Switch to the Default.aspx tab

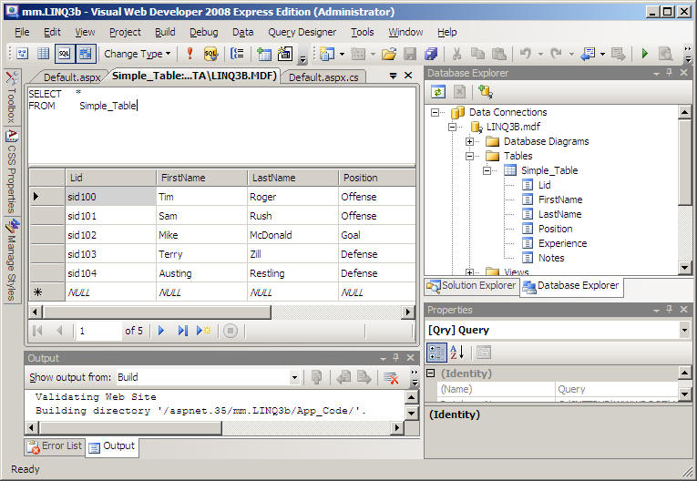coord(72,77)
